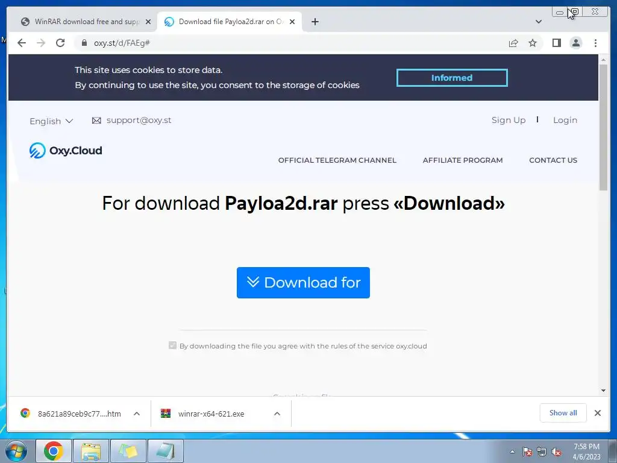This screenshot has width=617, height=463.
Task: Click the page scrollbar up arrow
Action: 603,60
